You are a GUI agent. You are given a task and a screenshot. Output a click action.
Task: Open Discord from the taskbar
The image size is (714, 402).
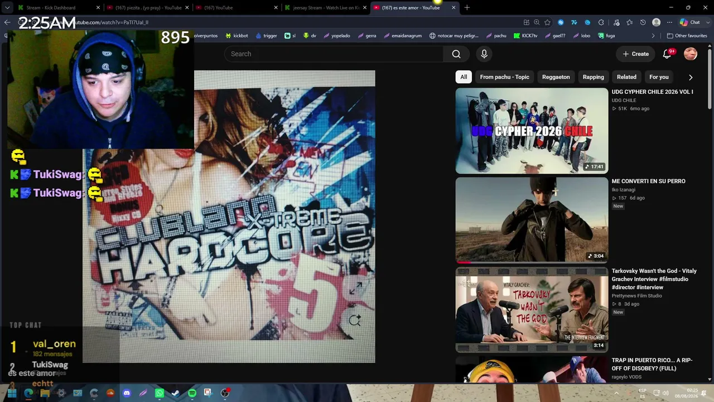pos(127,393)
